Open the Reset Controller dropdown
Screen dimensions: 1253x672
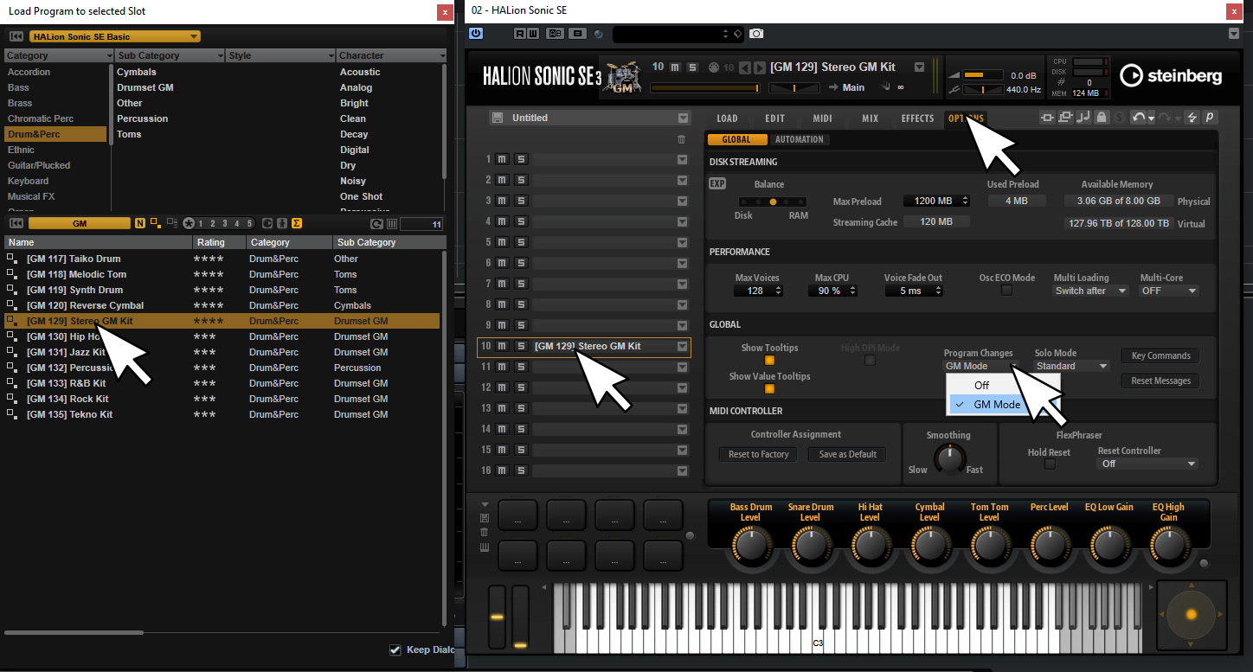click(1147, 464)
